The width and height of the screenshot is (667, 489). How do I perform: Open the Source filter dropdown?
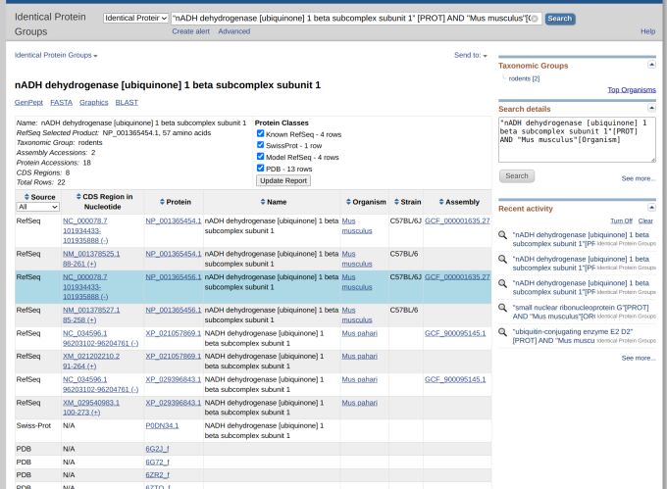pyautogui.click(x=37, y=207)
